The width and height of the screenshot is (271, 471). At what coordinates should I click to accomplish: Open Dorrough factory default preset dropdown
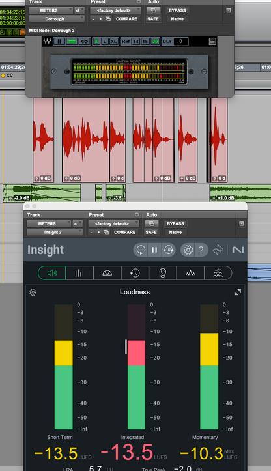pos(116,10)
